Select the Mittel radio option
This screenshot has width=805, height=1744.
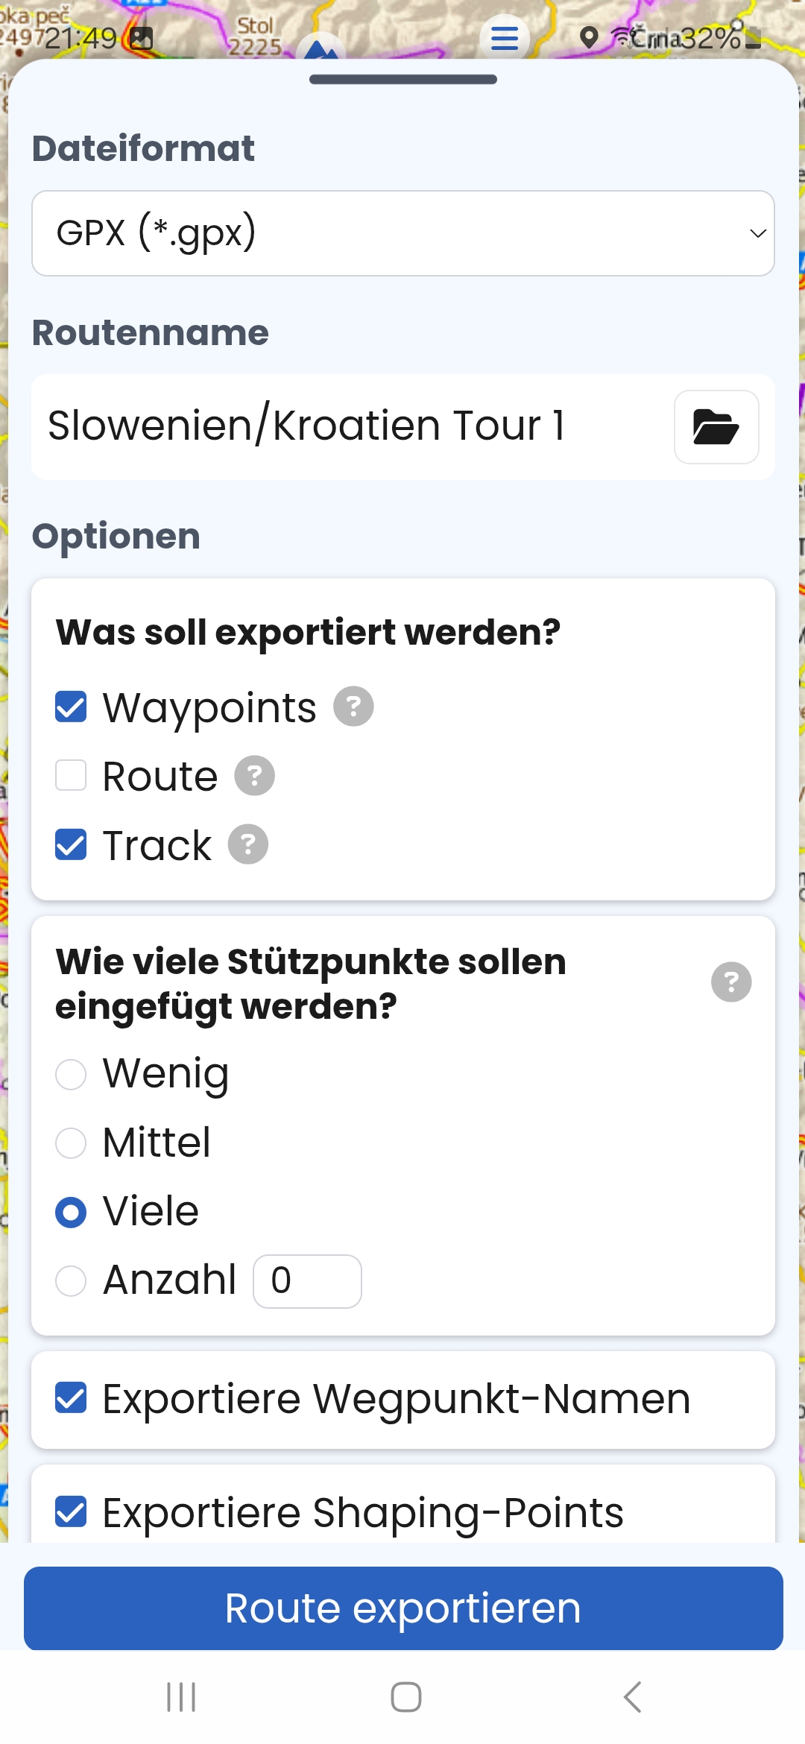71,1143
